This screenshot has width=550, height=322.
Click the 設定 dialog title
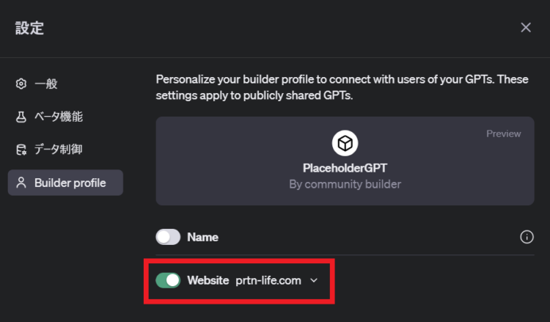(x=29, y=28)
